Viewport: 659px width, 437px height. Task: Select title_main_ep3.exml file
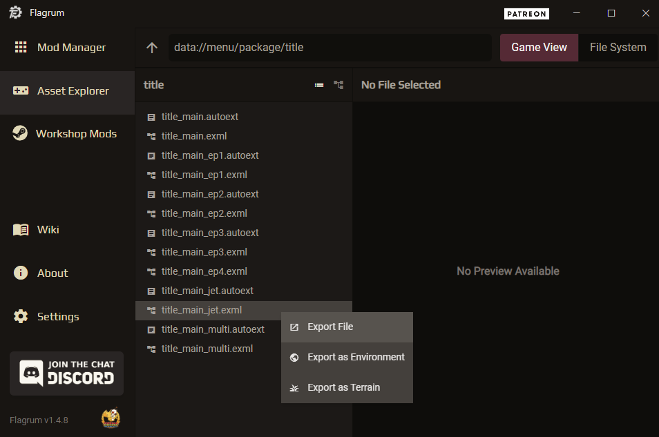pos(244,252)
